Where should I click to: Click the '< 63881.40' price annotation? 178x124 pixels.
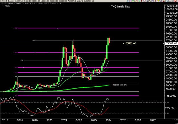[130, 43]
